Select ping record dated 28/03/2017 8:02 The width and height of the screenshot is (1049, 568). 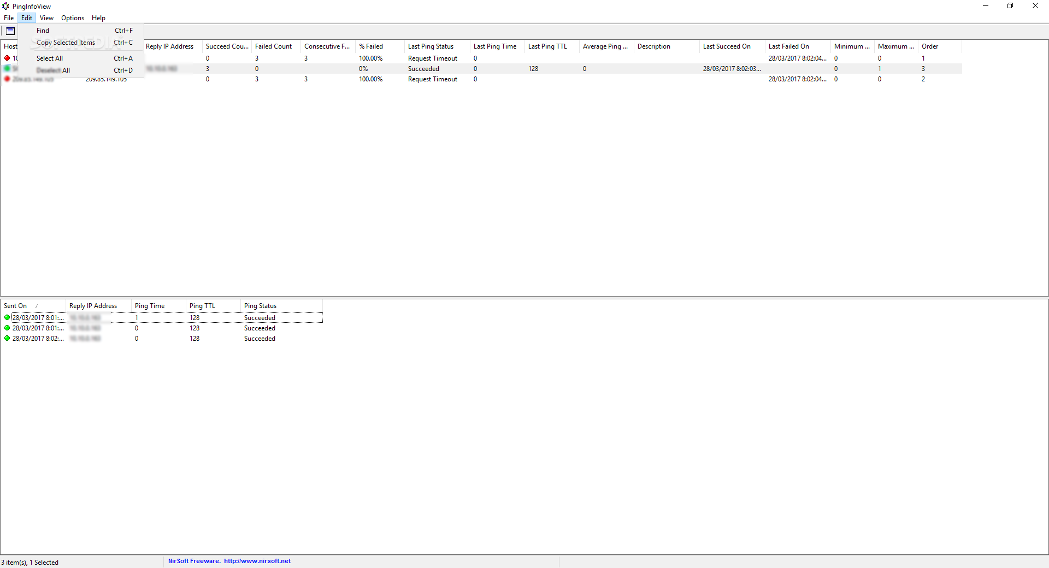38,339
